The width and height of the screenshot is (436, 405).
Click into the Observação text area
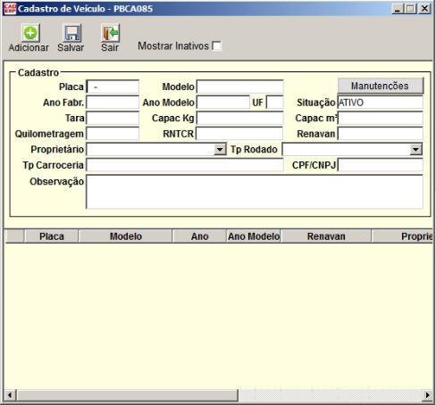coord(255,192)
